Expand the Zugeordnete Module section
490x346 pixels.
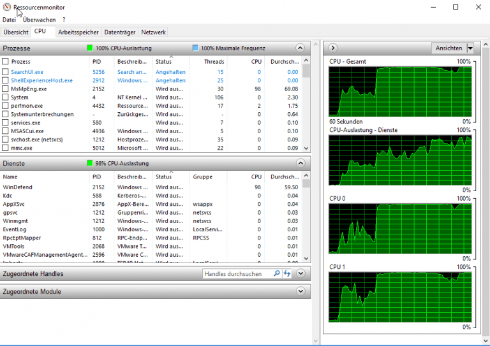coord(301,291)
